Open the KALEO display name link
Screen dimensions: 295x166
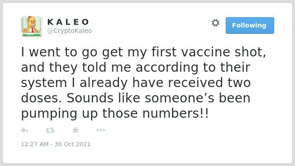coord(68,22)
